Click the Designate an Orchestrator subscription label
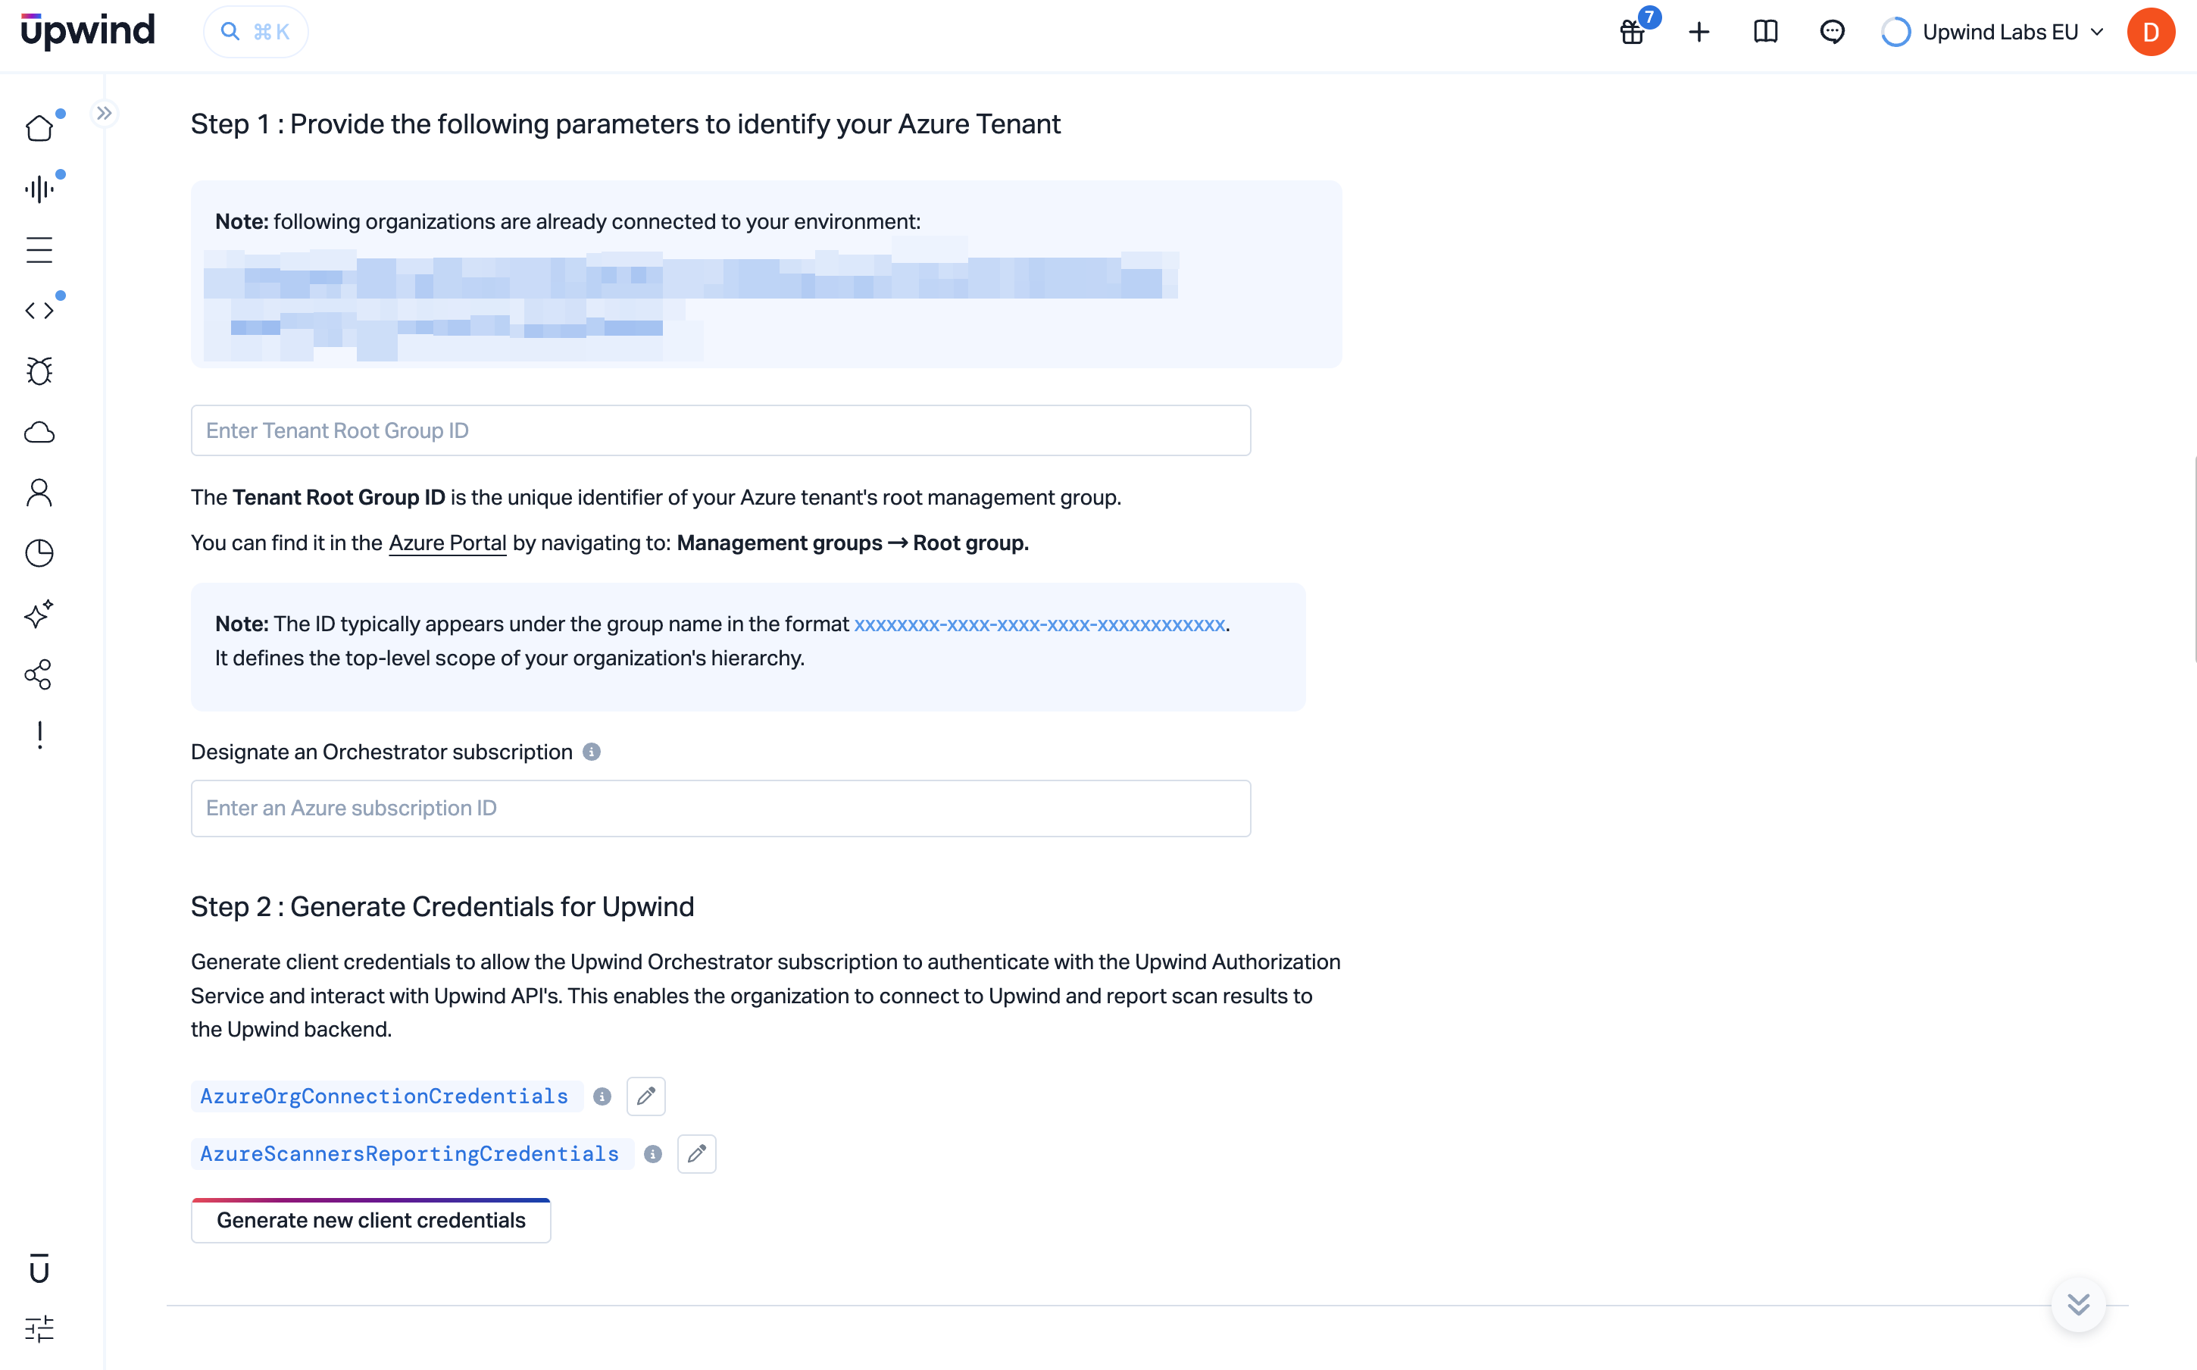Image resolution: width=2197 pixels, height=1370 pixels. [x=382, y=752]
